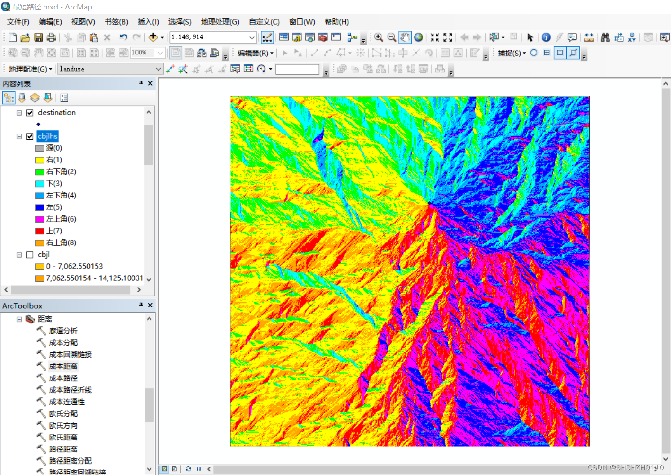Click the Fixed Zoom In arrows icon
Screen dimensions: 671x475
pos(434,37)
